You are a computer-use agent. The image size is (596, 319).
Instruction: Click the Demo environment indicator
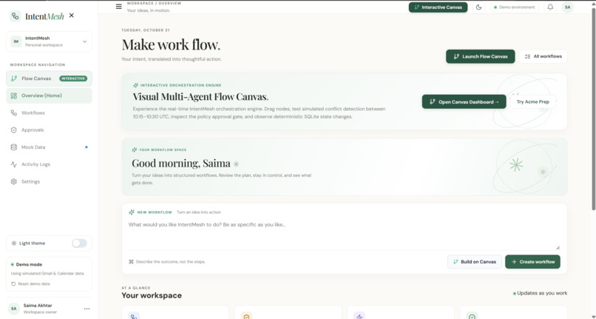pyautogui.click(x=514, y=7)
